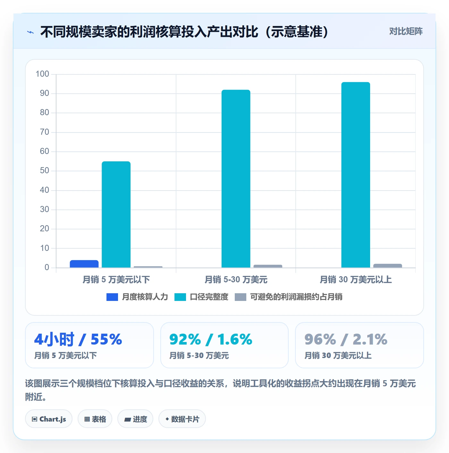Click the 可避免的利润漏损约占月销 legend label

296,297
